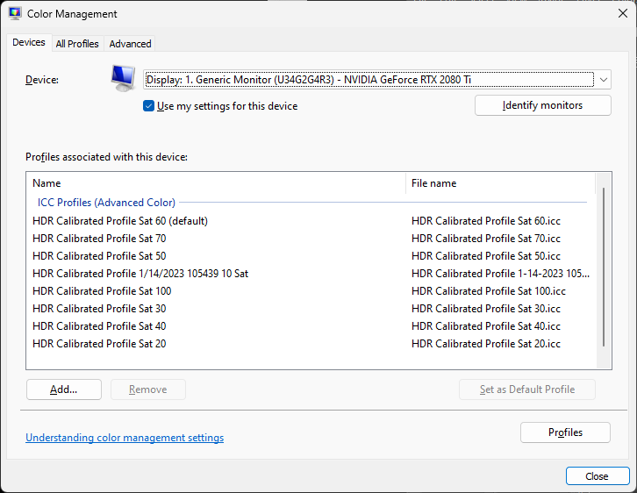Viewport: 637px width, 493px height.
Task: Open Understanding color management settings link
Action: click(125, 438)
